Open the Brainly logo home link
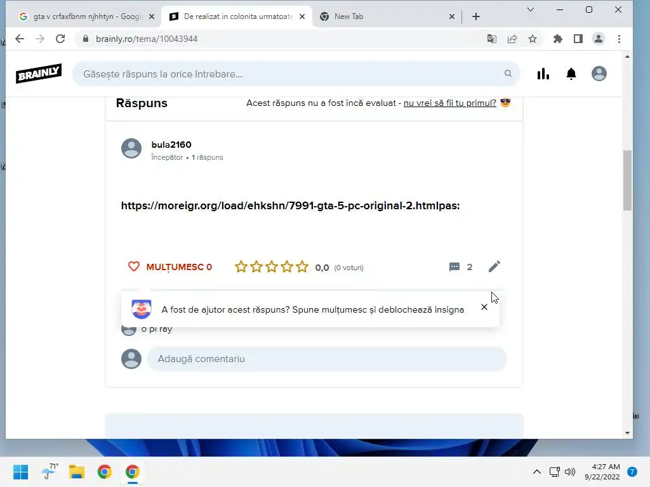Image resolution: width=650 pixels, height=487 pixels. (39, 74)
